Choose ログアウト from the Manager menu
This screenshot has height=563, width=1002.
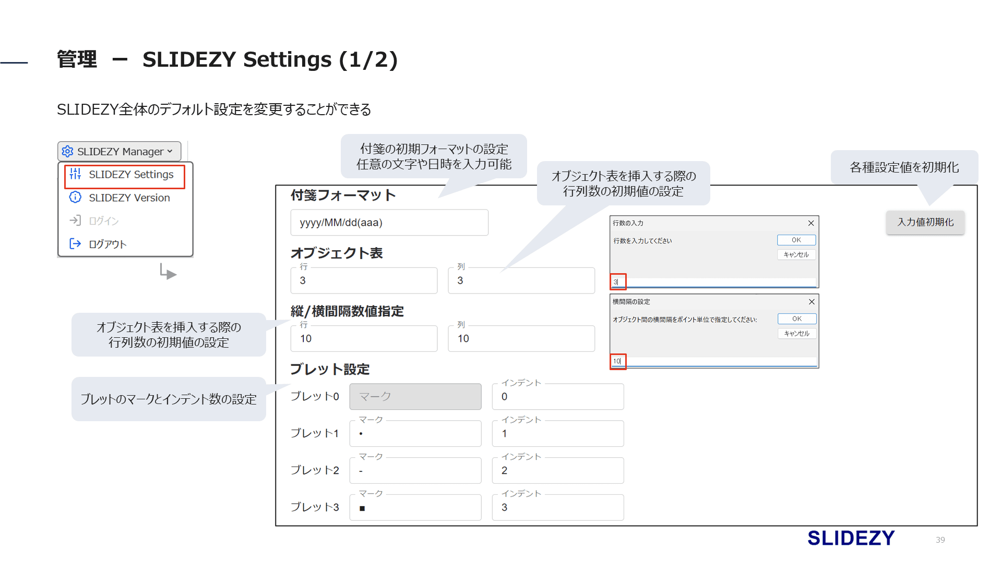pyautogui.click(x=108, y=244)
